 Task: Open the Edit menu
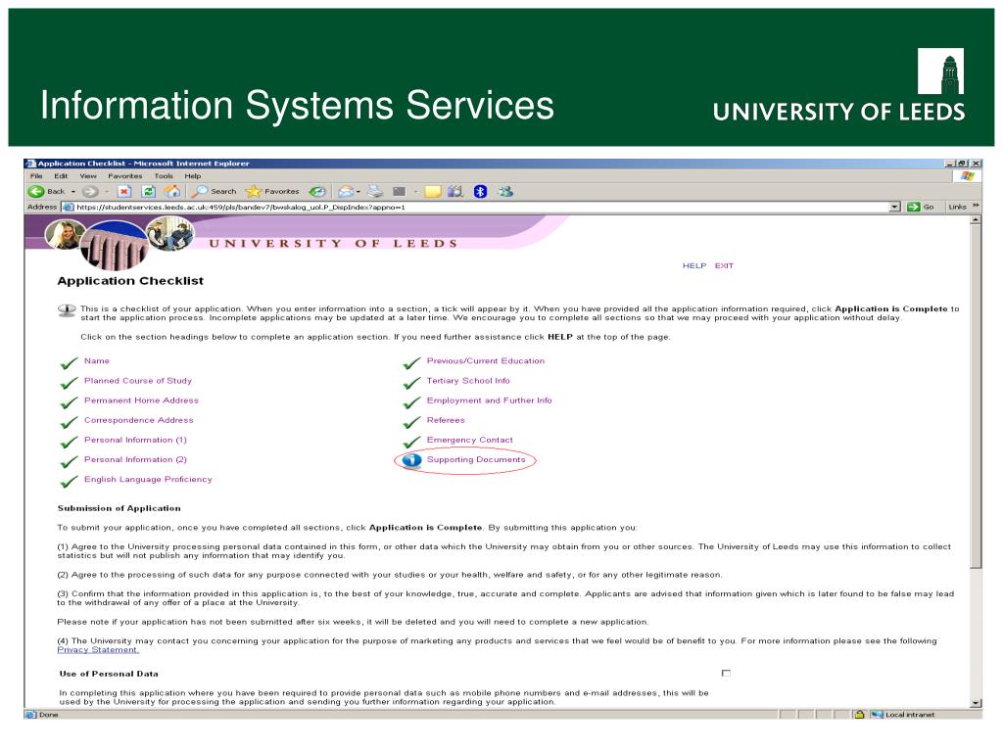coord(61,176)
